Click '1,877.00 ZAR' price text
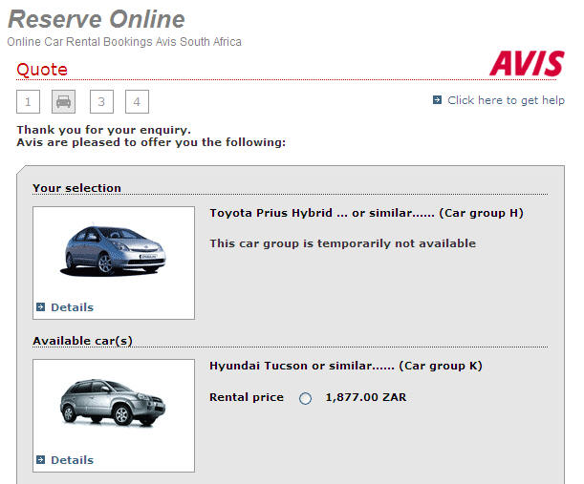The image size is (584, 484). pyautogui.click(x=366, y=397)
